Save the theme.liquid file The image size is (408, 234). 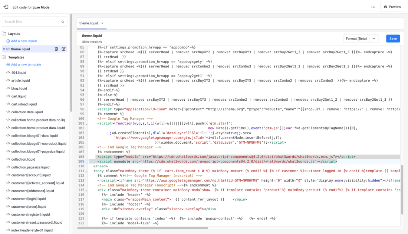pos(393,39)
